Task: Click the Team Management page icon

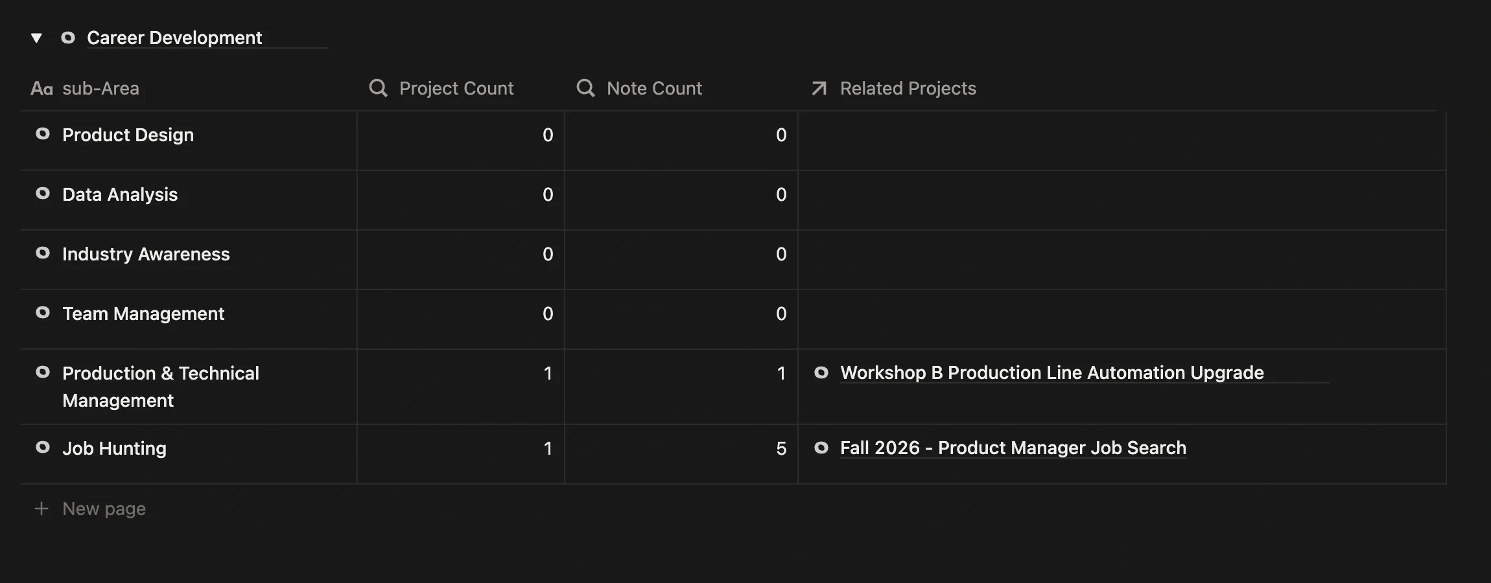Action: [x=43, y=313]
